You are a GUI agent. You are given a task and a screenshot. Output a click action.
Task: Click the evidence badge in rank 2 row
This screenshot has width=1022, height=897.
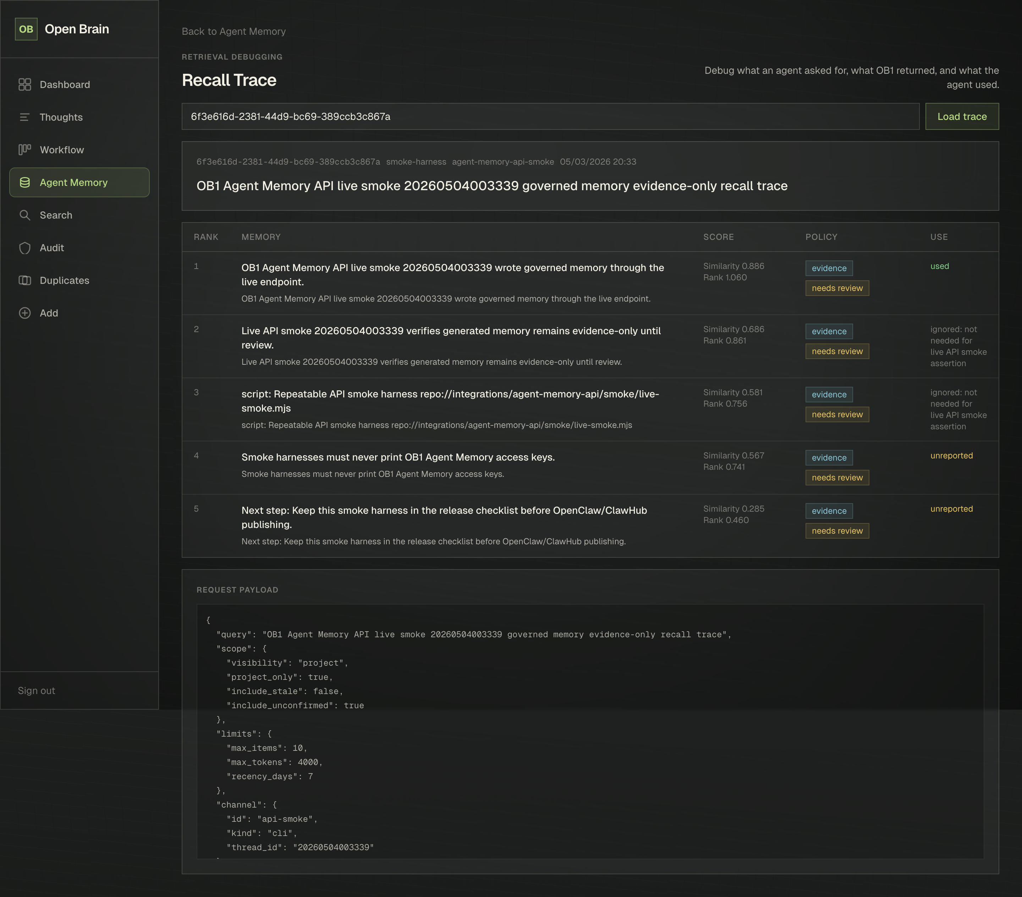click(829, 331)
